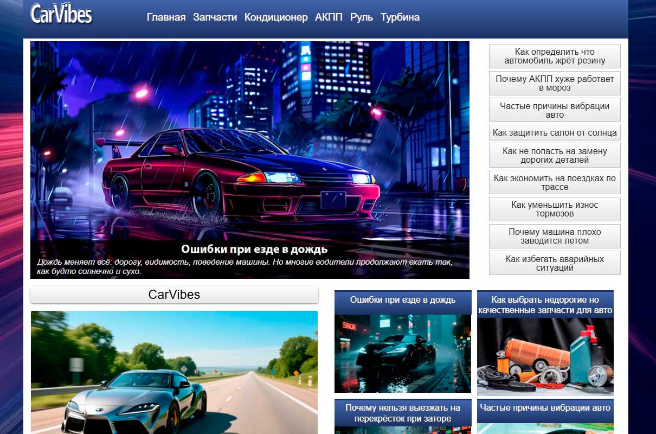This screenshot has height=434, width=656.
Task: Open 'Как уменьшить износ тормозов' article
Action: (x=555, y=209)
